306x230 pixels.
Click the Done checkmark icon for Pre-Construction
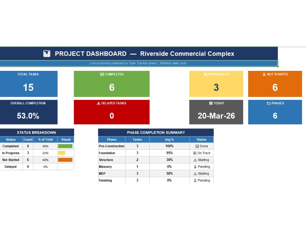[x=197, y=146]
